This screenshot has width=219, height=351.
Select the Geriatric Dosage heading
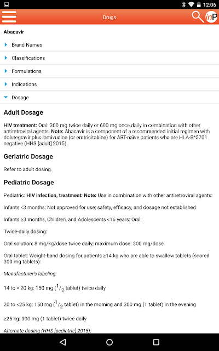click(28, 156)
